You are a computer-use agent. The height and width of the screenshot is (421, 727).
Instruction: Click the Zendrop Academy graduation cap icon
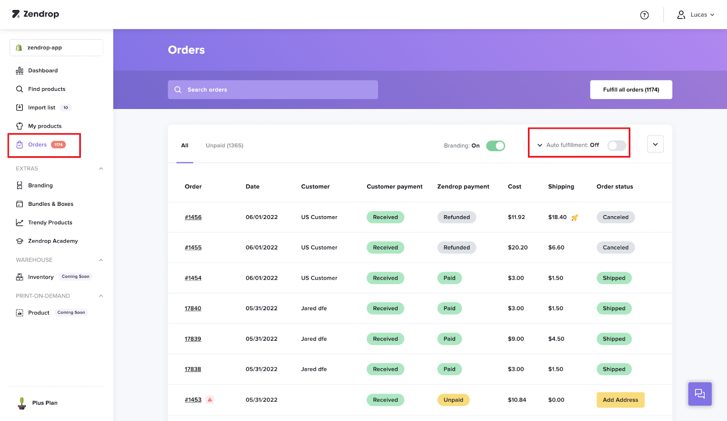(20, 241)
